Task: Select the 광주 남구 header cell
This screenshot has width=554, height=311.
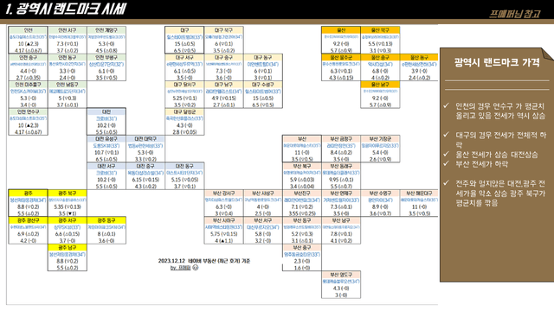Action: [68, 248]
